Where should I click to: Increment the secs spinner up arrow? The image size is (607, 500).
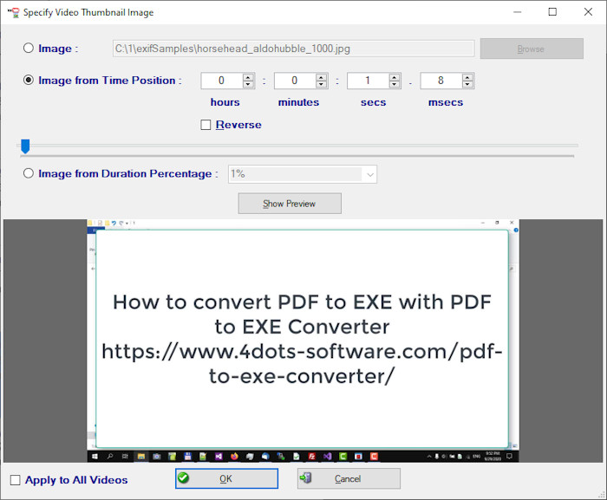(x=395, y=76)
